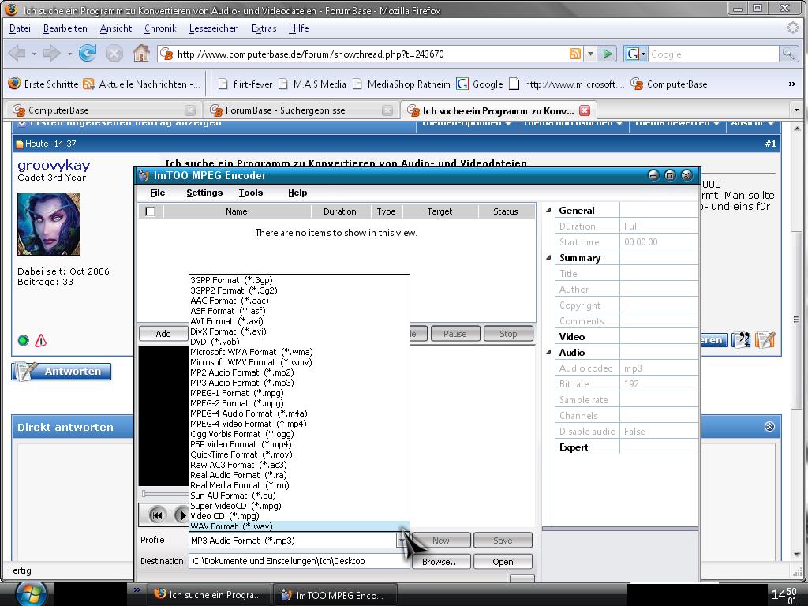Screen dimensions: 808x606
Task: Open ComputerBase bookmark in toolbar
Action: [x=669, y=84]
